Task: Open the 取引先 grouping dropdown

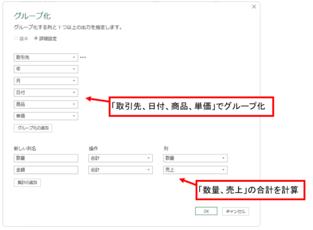Action: click(46, 57)
